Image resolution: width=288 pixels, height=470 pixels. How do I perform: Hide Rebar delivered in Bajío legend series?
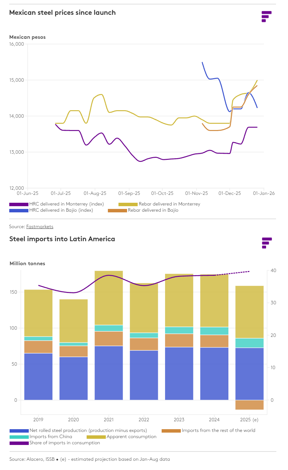[x=153, y=210]
